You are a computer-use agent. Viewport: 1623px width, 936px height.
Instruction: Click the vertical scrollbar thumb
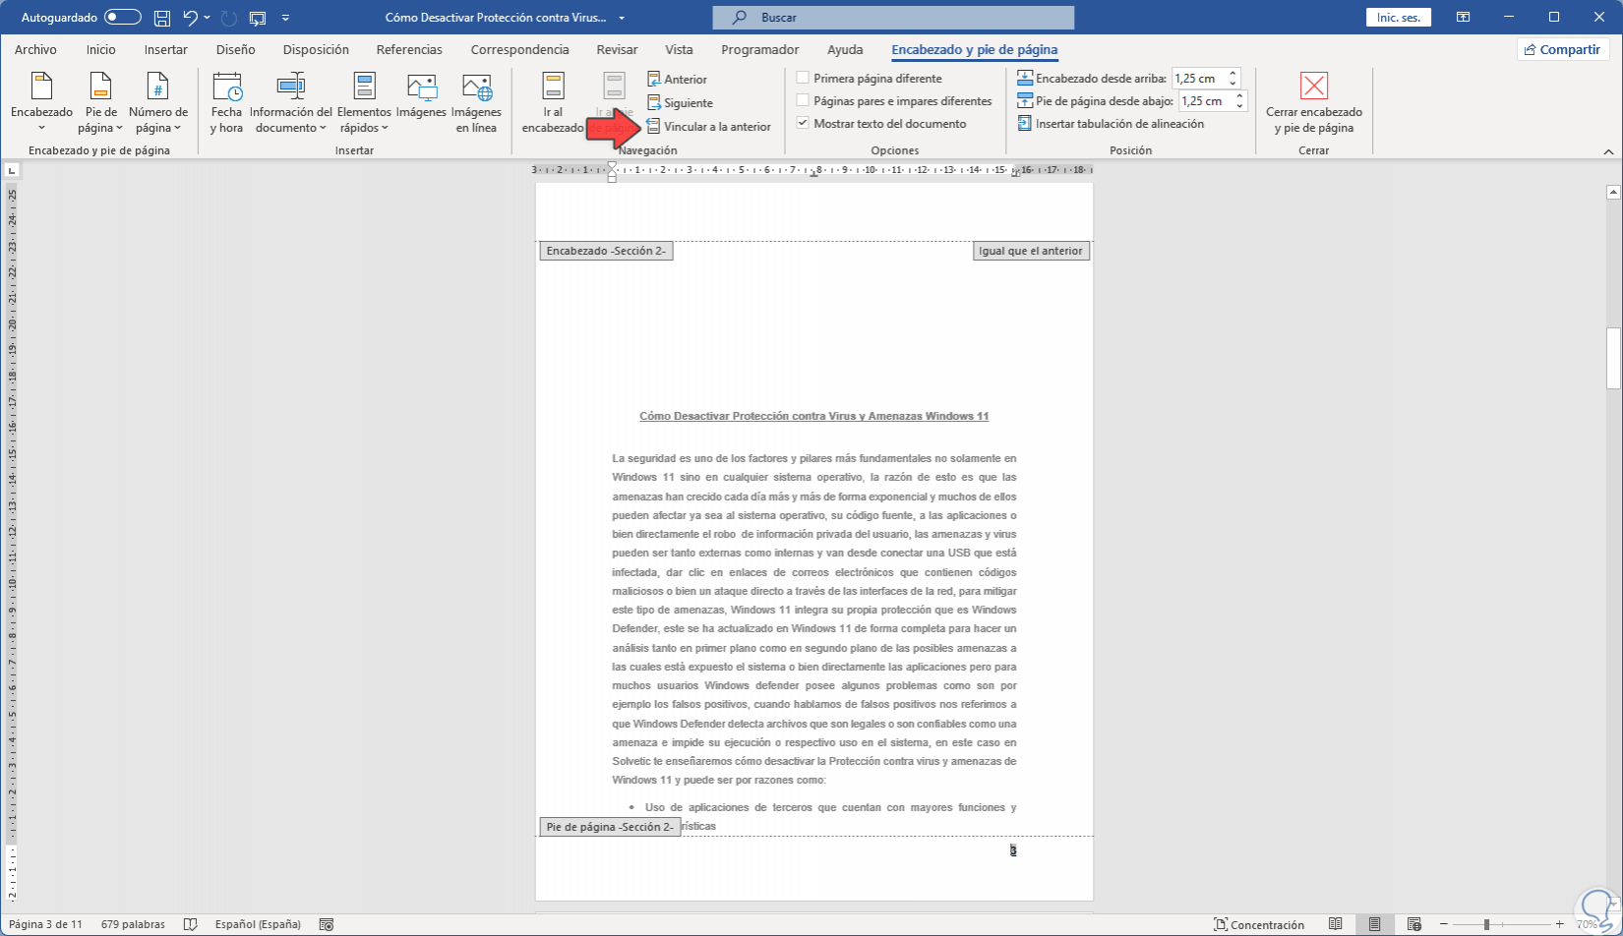coord(1613,358)
